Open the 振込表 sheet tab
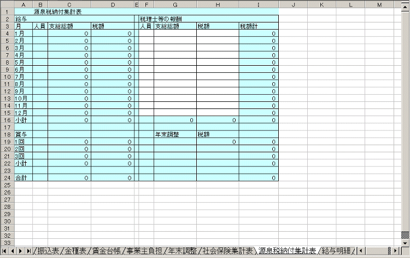The height and width of the screenshot is (258, 410). pyautogui.click(x=48, y=251)
